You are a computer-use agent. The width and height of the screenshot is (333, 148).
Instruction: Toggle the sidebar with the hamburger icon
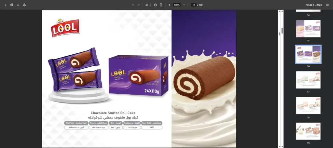coord(327,5)
